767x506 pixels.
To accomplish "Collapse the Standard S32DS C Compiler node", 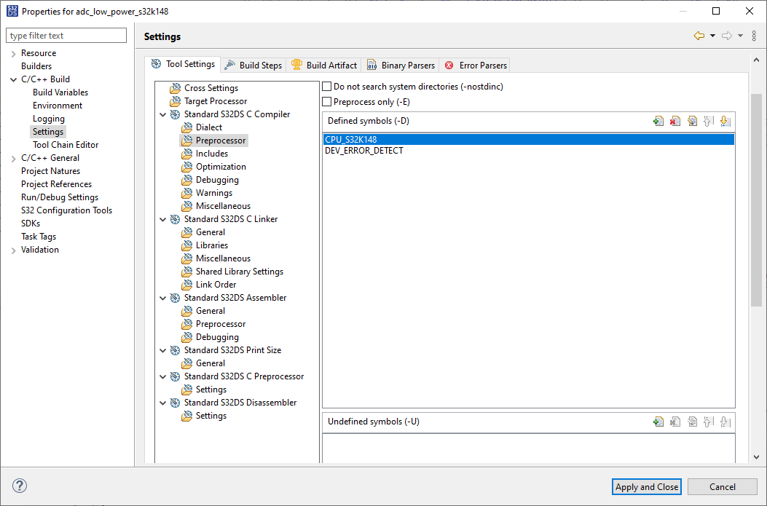I will coord(163,114).
